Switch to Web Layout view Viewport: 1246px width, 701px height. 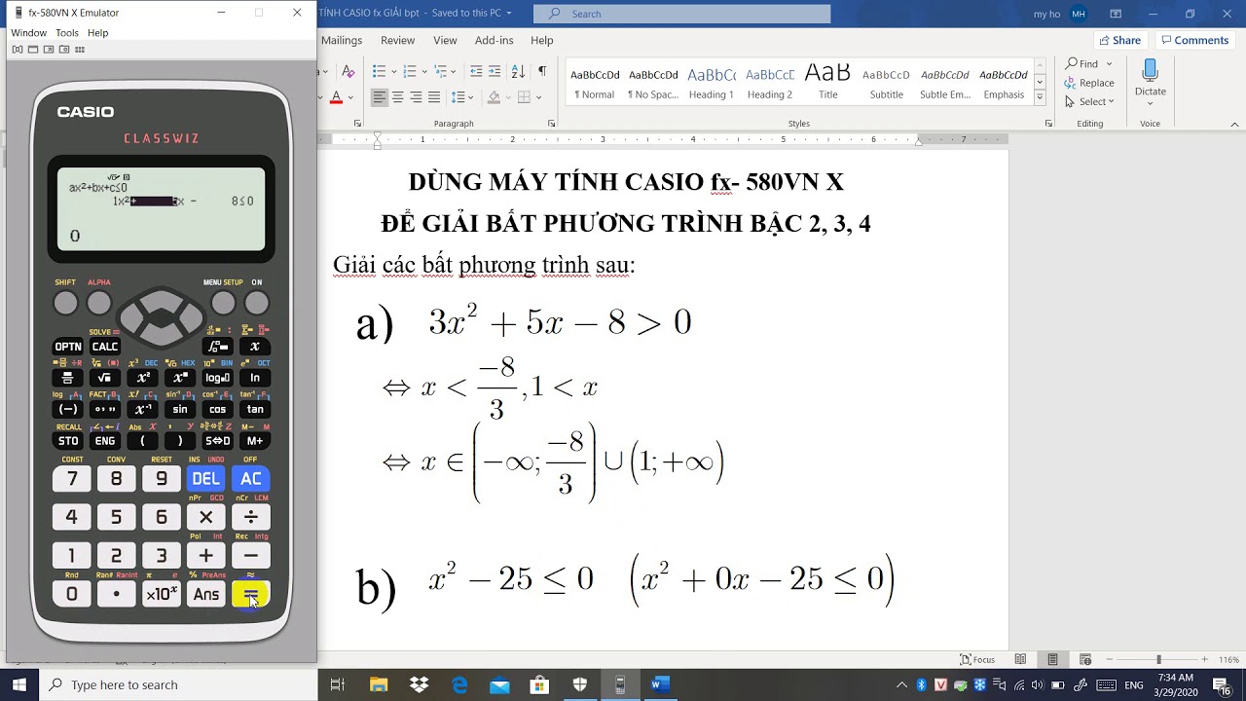(x=1085, y=659)
